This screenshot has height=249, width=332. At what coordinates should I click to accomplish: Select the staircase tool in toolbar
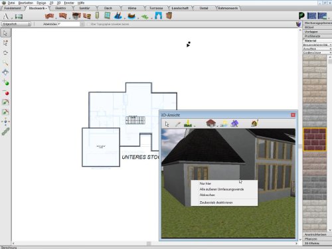point(118,16)
